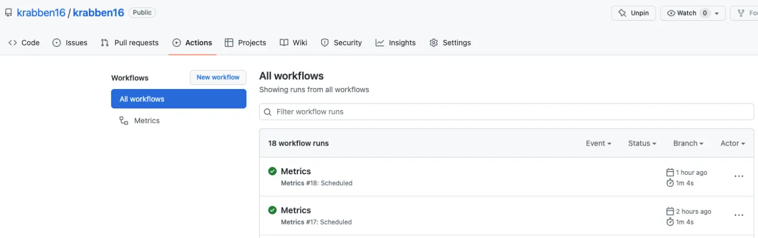Open the Metrics #18 run link

[x=296, y=172]
